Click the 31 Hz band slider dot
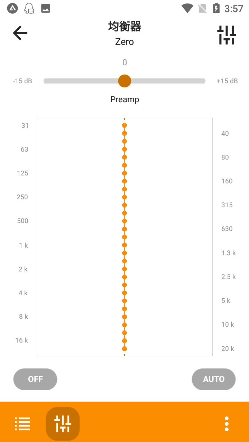 coord(124,125)
